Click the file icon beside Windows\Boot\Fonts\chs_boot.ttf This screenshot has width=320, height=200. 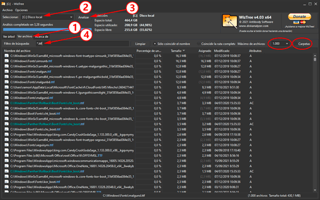(6, 129)
